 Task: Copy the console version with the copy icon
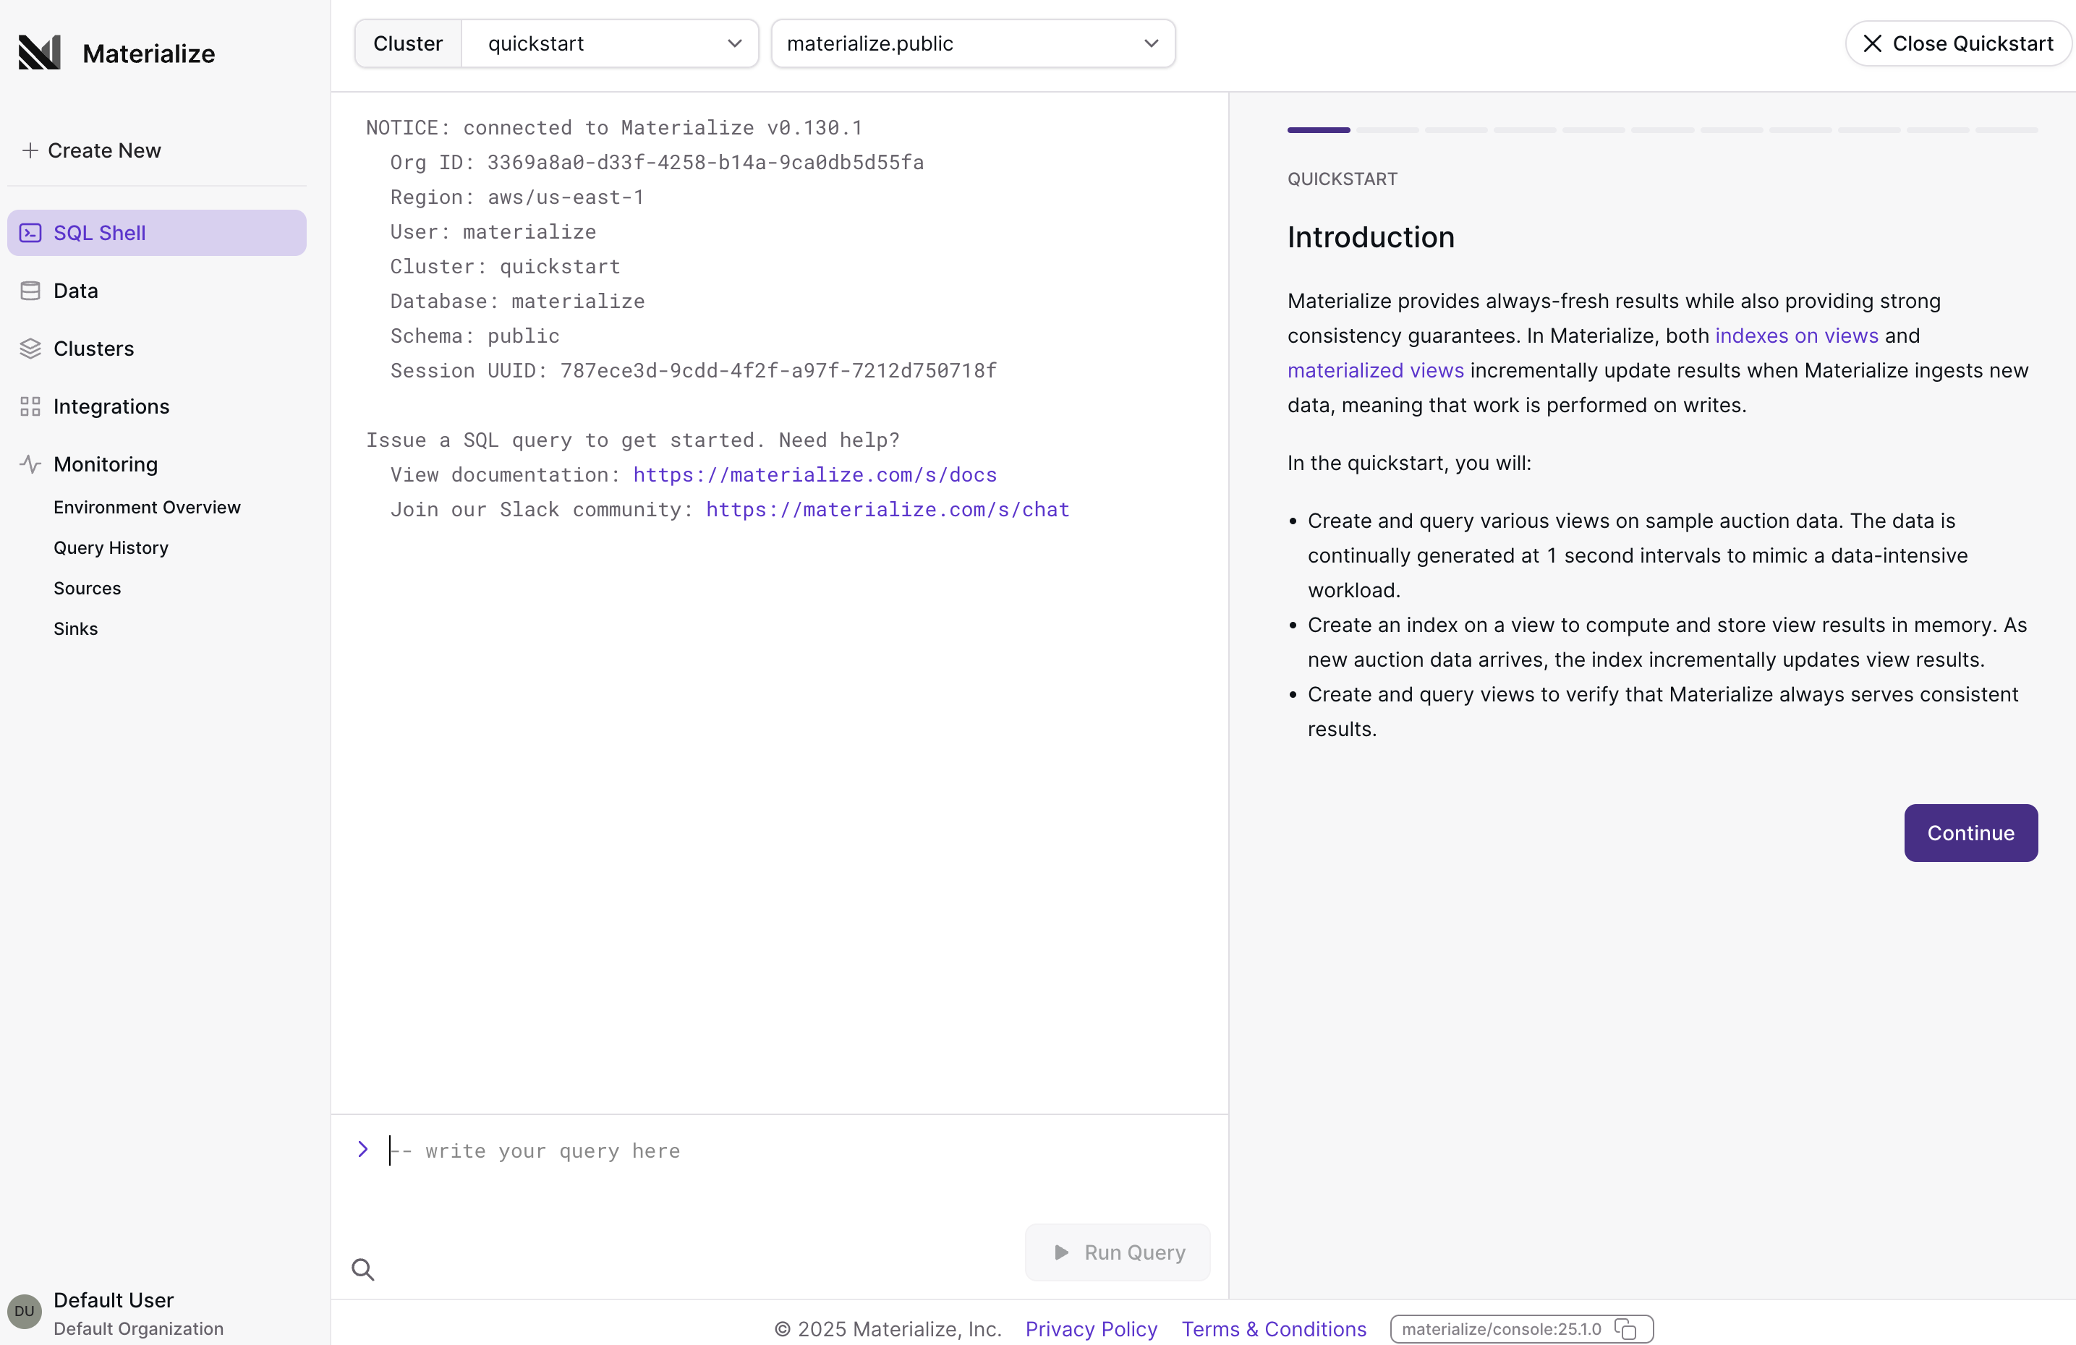click(x=1625, y=1328)
